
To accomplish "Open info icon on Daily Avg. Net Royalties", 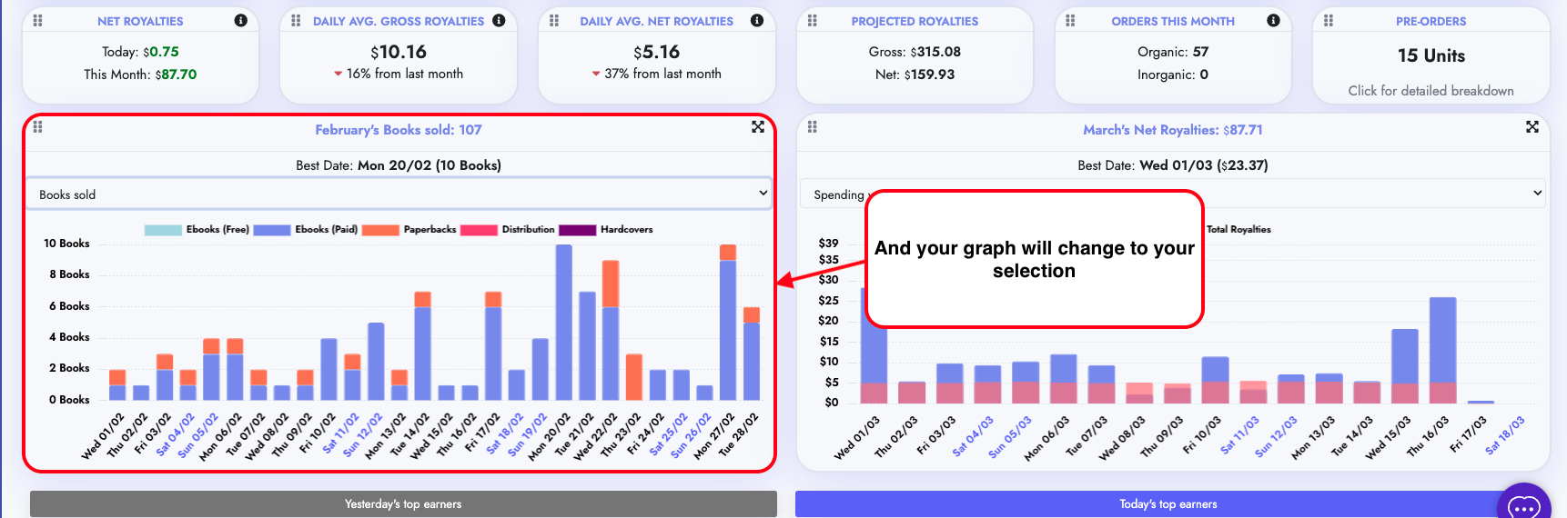I will tap(757, 20).
